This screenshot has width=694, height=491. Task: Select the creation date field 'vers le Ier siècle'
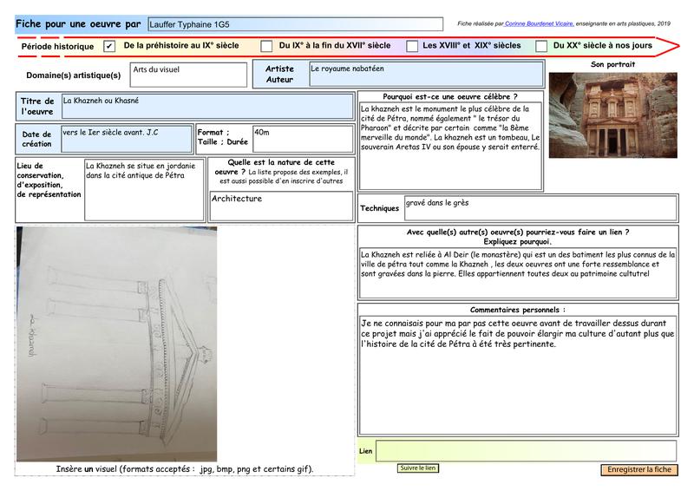coord(127,137)
